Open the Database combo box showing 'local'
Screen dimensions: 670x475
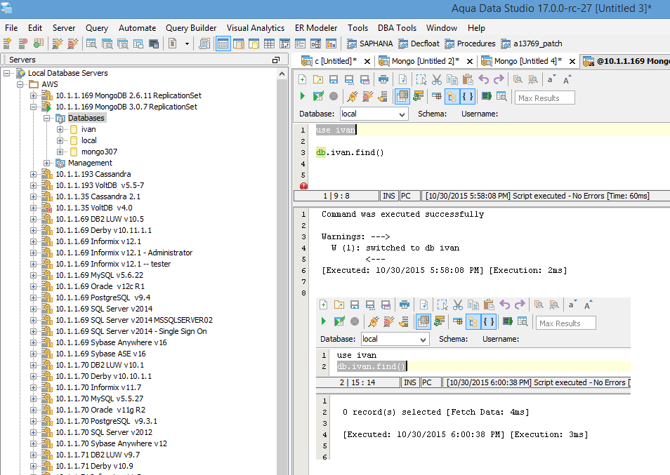point(374,114)
